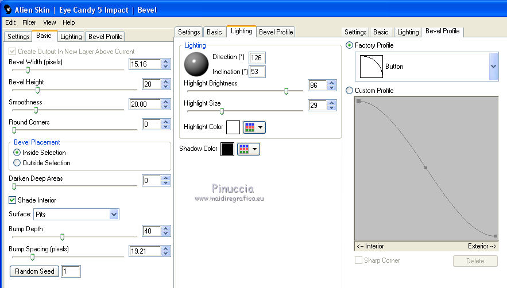Click the white Highlight Color swatch
Viewport: 507px width, 288px height.
233,127
